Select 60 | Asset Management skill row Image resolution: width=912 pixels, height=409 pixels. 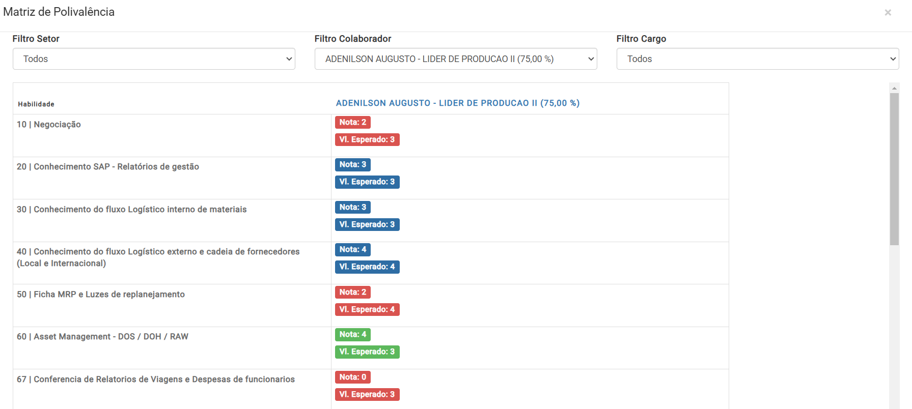(x=102, y=337)
